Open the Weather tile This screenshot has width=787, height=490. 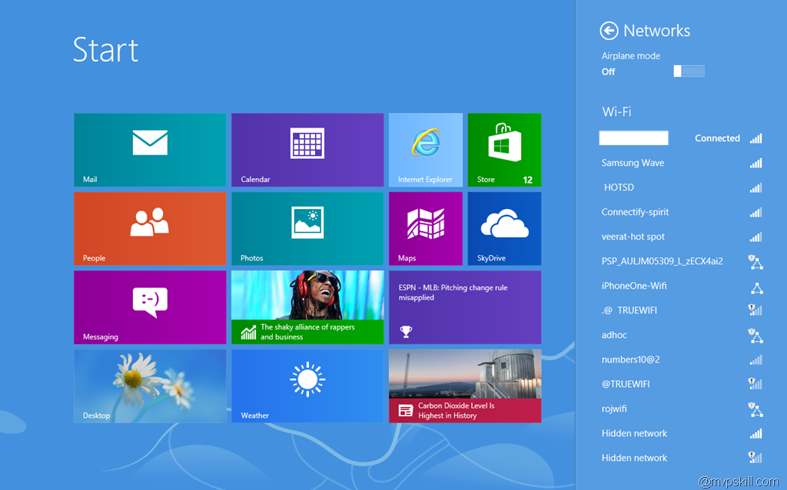point(307,386)
